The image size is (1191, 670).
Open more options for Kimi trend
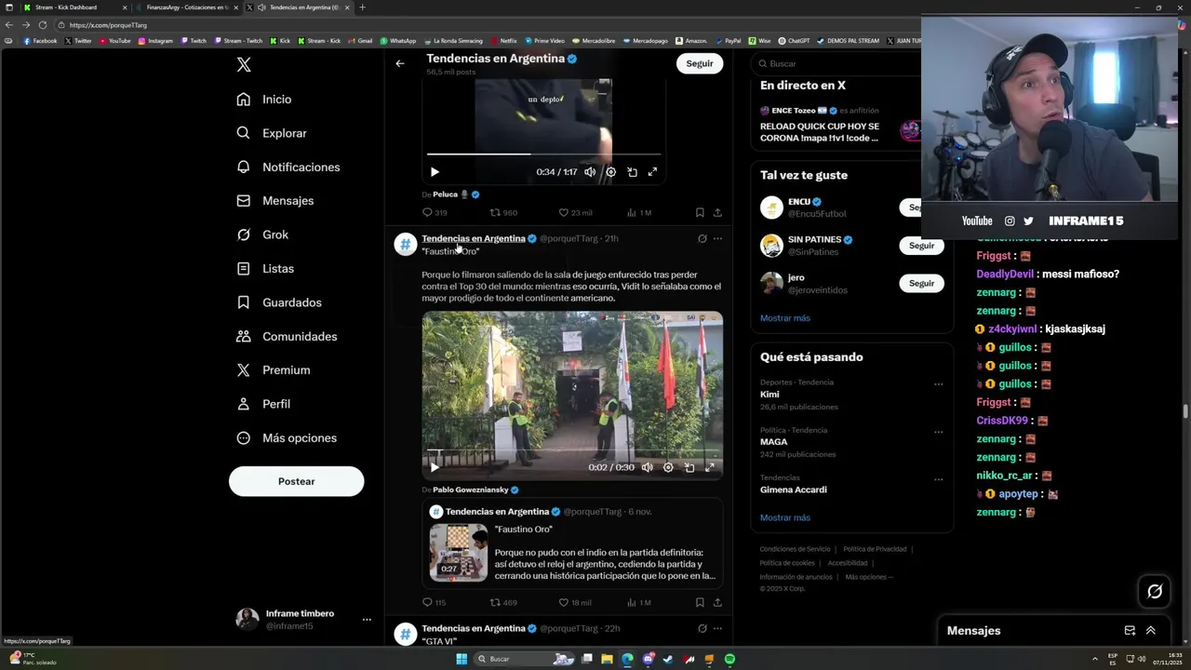click(938, 384)
